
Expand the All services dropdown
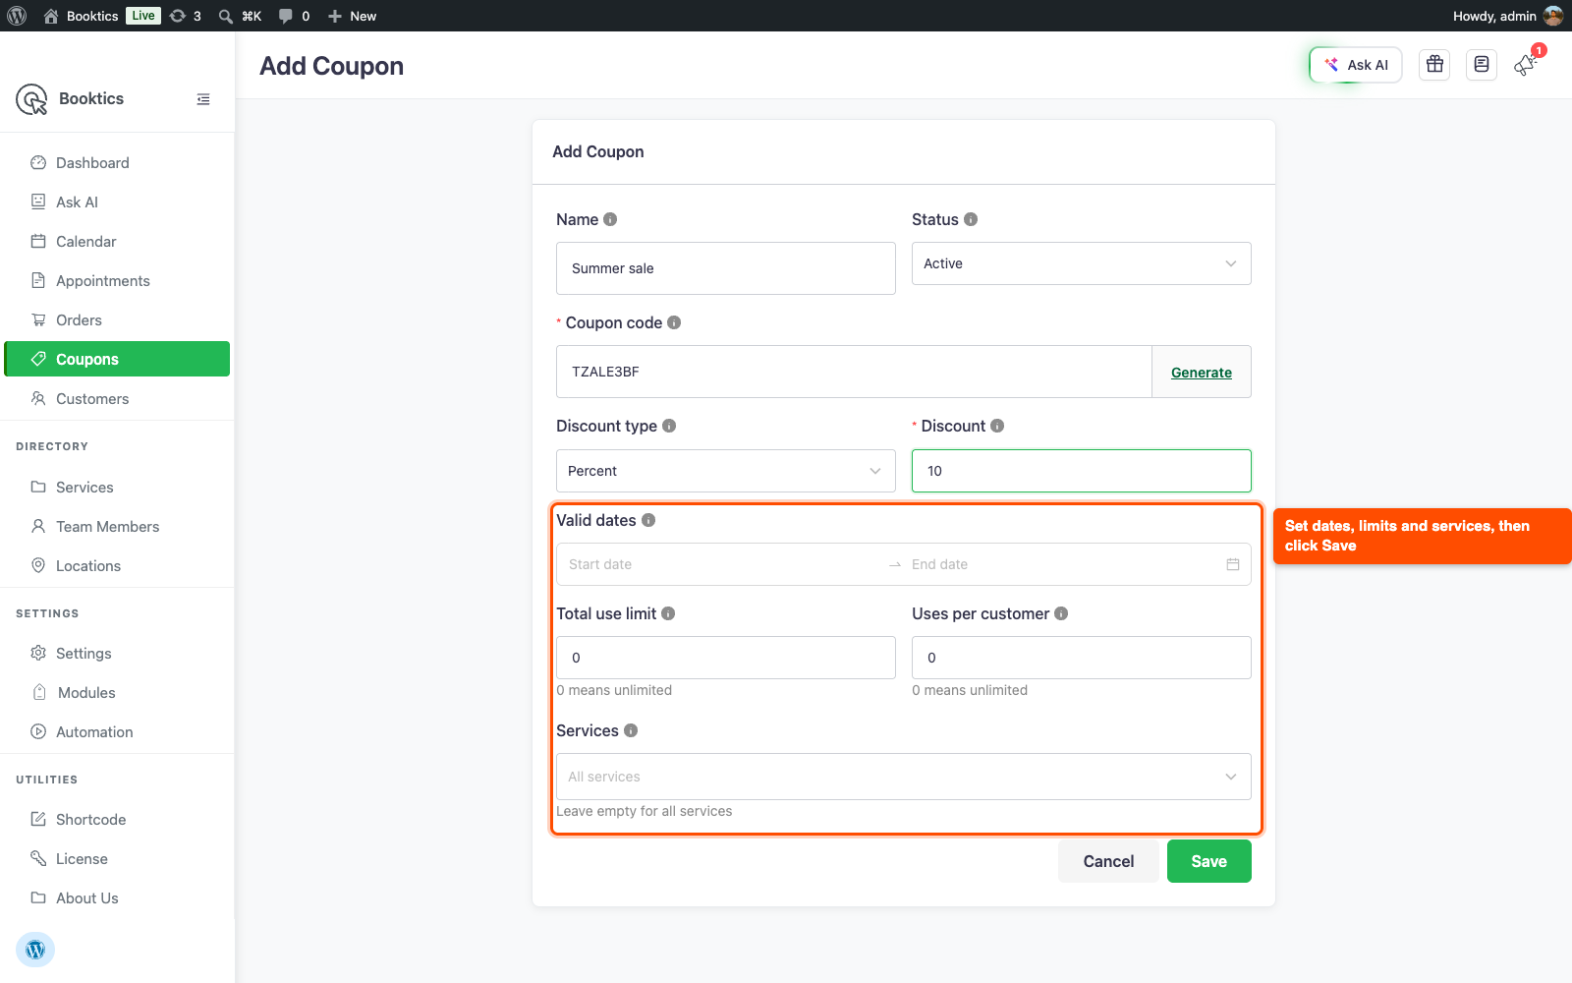click(904, 777)
